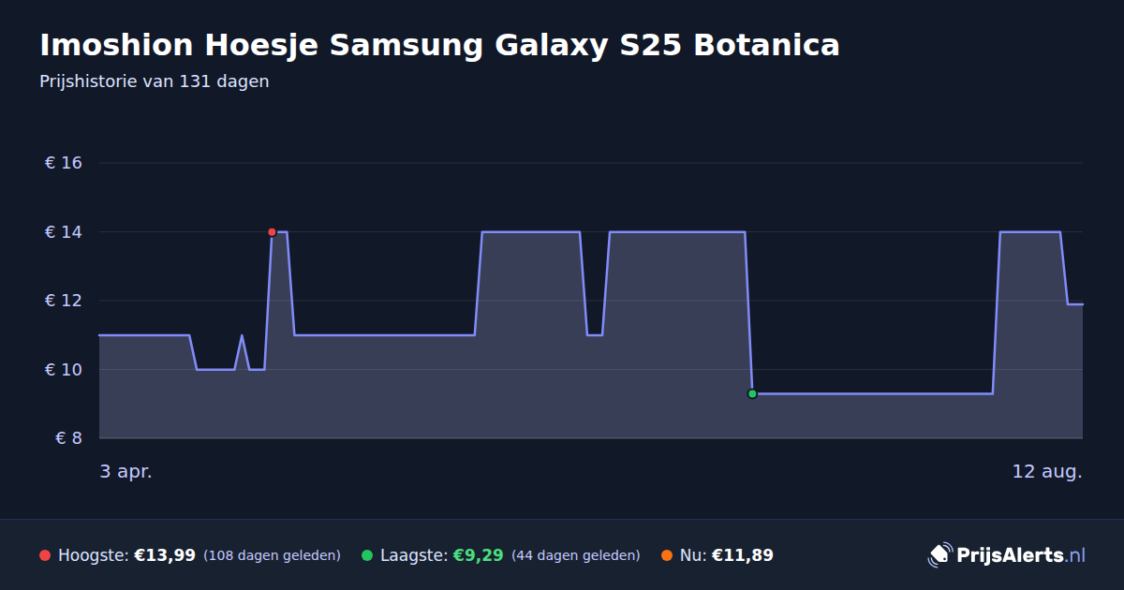Click the current price €11,89 value

[743, 555]
